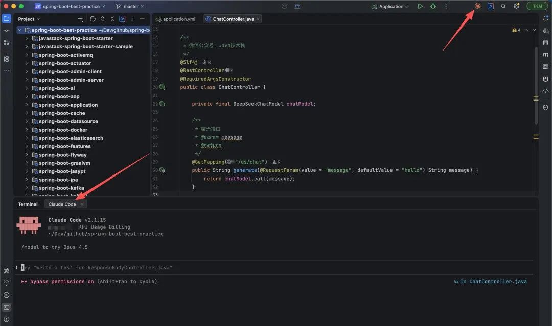Go to previous highlighted warning arrow
Image resolution: width=552 pixels, height=326 pixels.
(526, 30)
